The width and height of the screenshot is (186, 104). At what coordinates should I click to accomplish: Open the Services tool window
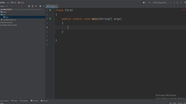[44, 101]
